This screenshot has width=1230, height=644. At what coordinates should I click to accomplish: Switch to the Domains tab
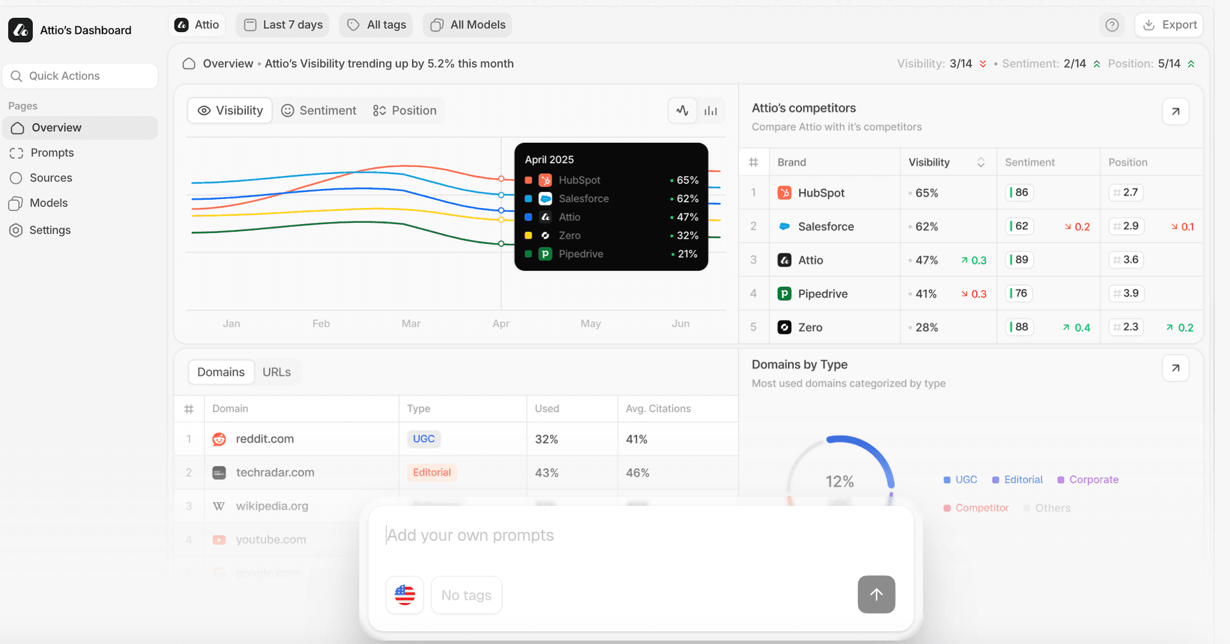(221, 373)
